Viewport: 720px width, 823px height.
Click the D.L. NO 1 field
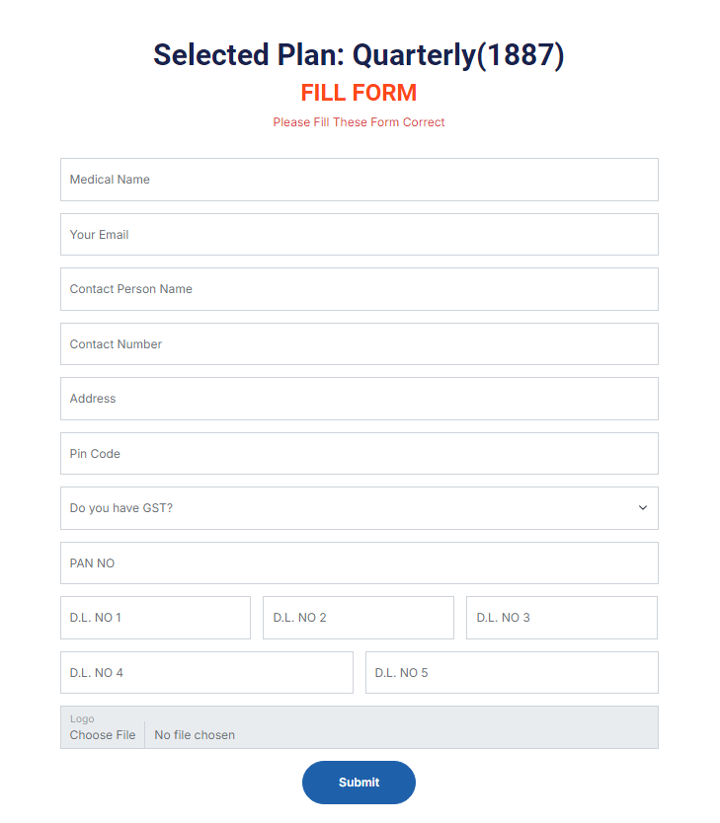pyautogui.click(x=155, y=618)
